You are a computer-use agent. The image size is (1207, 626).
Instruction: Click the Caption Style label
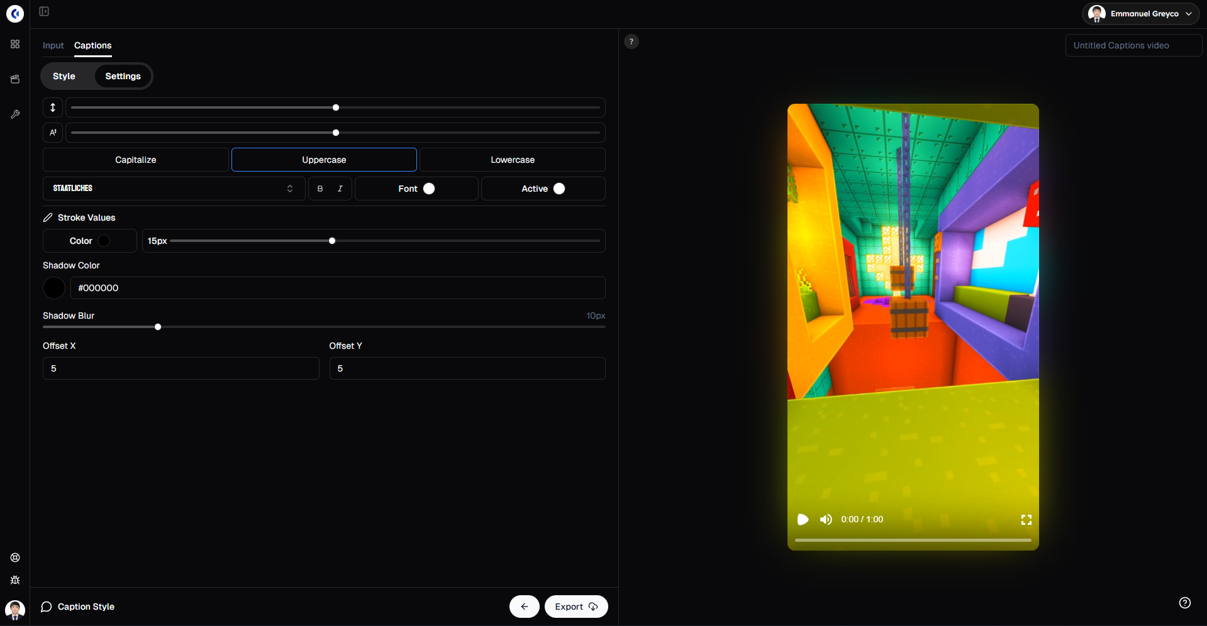[x=86, y=607]
